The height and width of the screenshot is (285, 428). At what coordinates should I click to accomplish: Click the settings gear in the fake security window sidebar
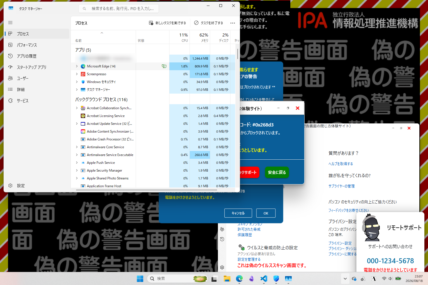tap(222, 267)
